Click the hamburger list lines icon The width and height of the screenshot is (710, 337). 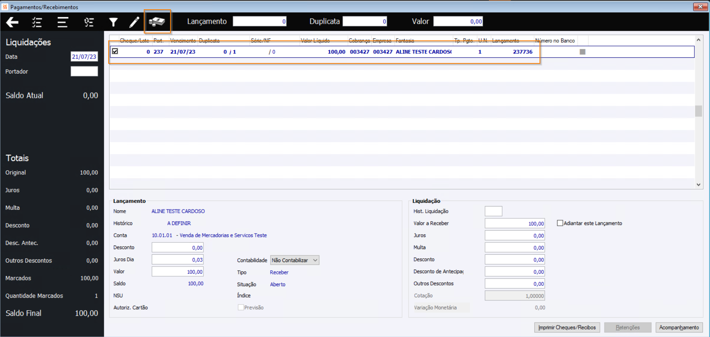pyautogui.click(x=63, y=22)
